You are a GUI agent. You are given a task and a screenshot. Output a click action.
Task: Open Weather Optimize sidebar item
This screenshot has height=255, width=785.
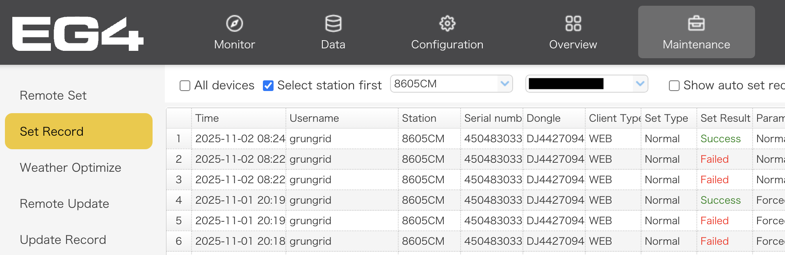pyautogui.click(x=71, y=168)
